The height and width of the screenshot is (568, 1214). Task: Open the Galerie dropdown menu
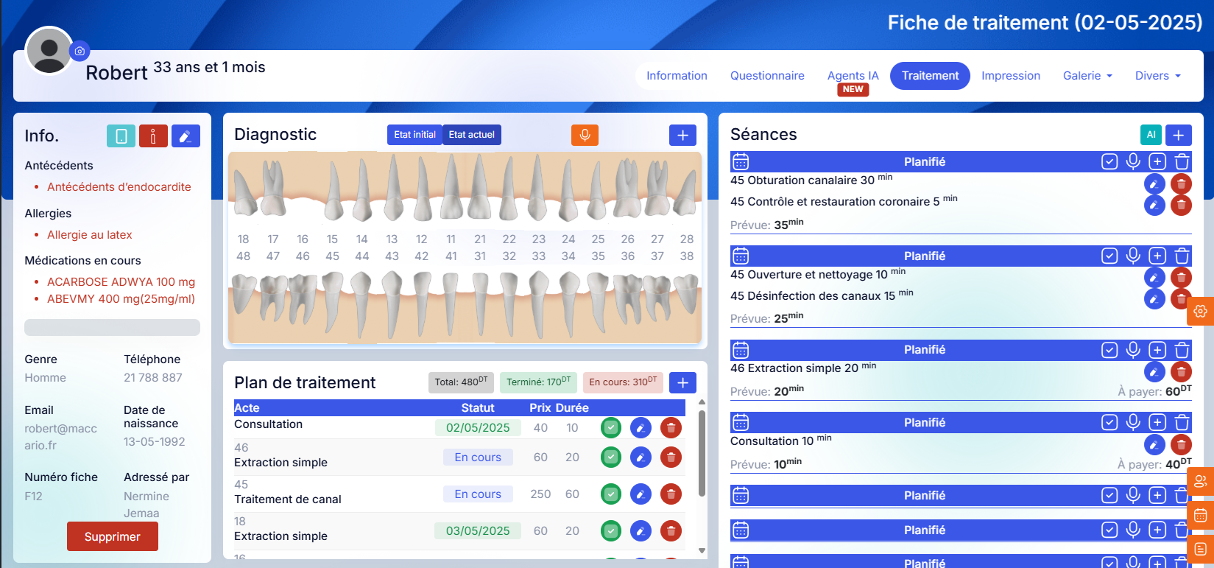(1087, 76)
